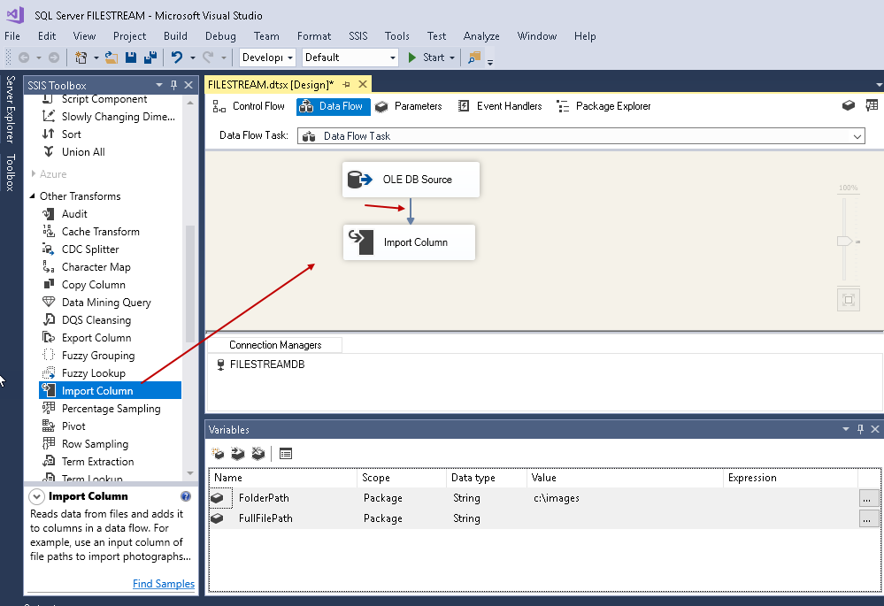Click the Find in Files toolbar icon
Viewport: 884px width, 606px height.
474,58
